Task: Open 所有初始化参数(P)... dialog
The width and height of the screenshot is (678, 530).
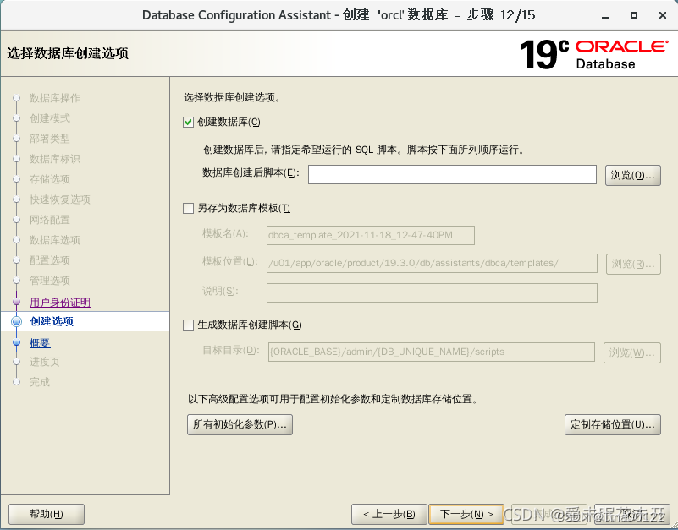Action: click(x=240, y=424)
